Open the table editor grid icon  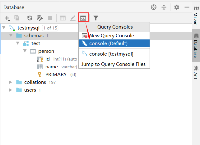coord(63,18)
